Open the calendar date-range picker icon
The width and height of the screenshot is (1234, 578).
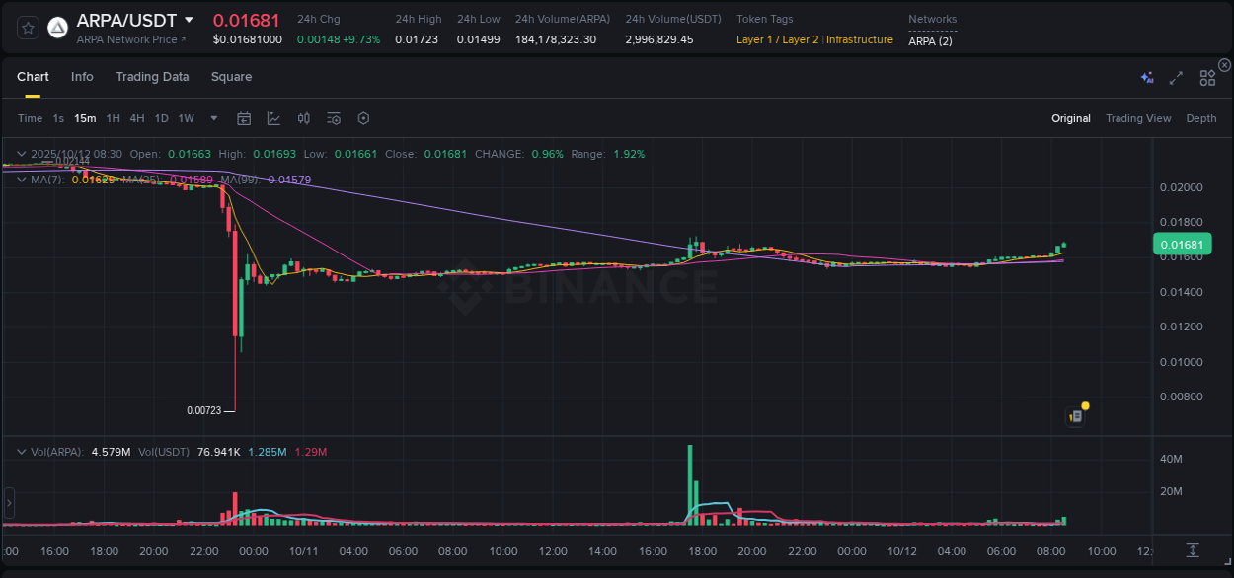point(244,117)
